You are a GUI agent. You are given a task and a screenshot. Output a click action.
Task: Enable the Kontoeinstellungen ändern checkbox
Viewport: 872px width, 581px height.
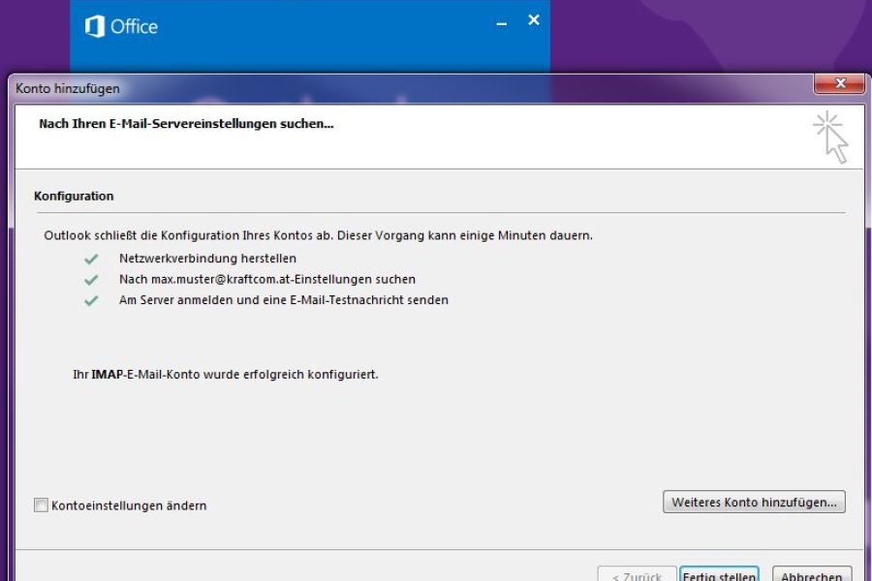pos(41,505)
